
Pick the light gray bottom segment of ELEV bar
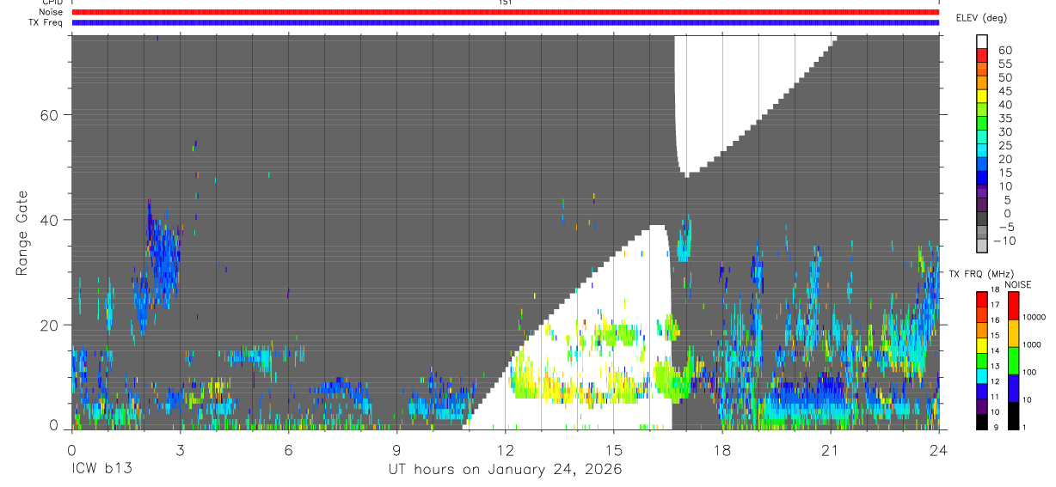982,244
